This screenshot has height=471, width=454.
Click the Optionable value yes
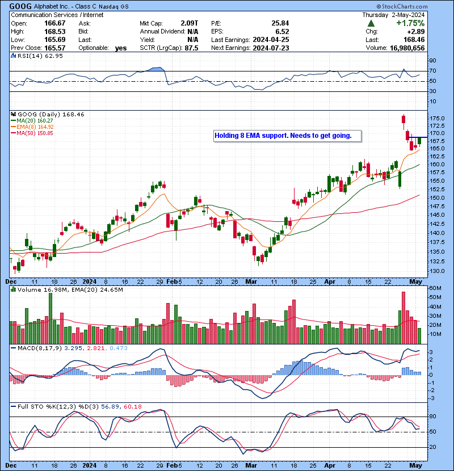121,48
